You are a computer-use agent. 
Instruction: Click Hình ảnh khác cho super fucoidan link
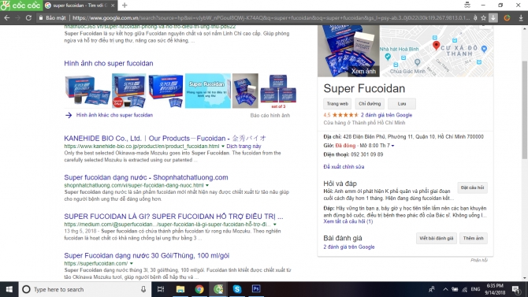(114, 115)
